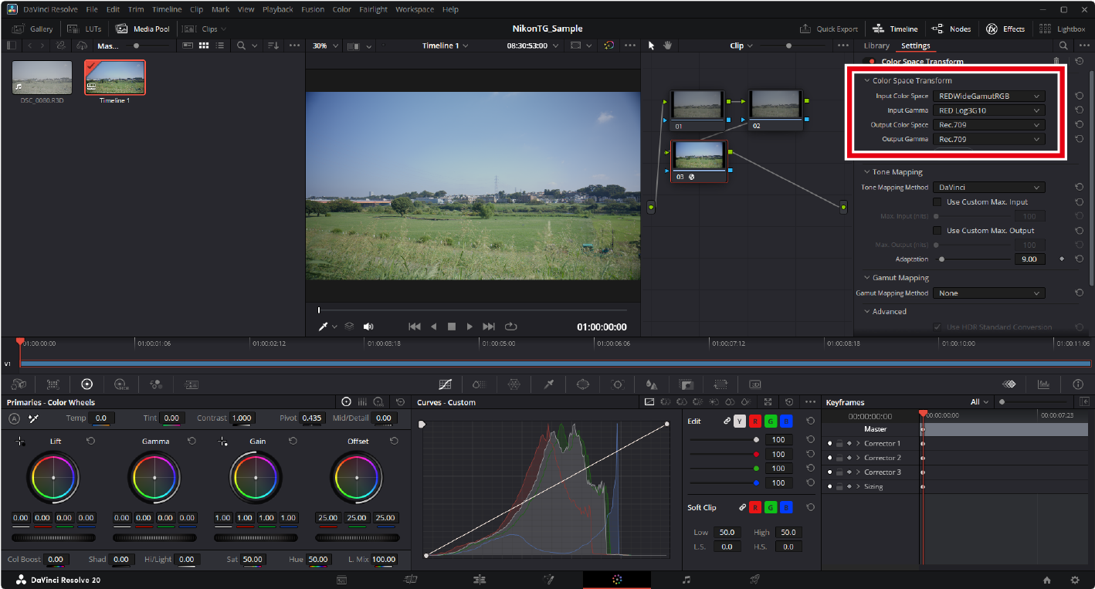
Task: Switch to the Library tab
Action: pyautogui.click(x=876, y=46)
